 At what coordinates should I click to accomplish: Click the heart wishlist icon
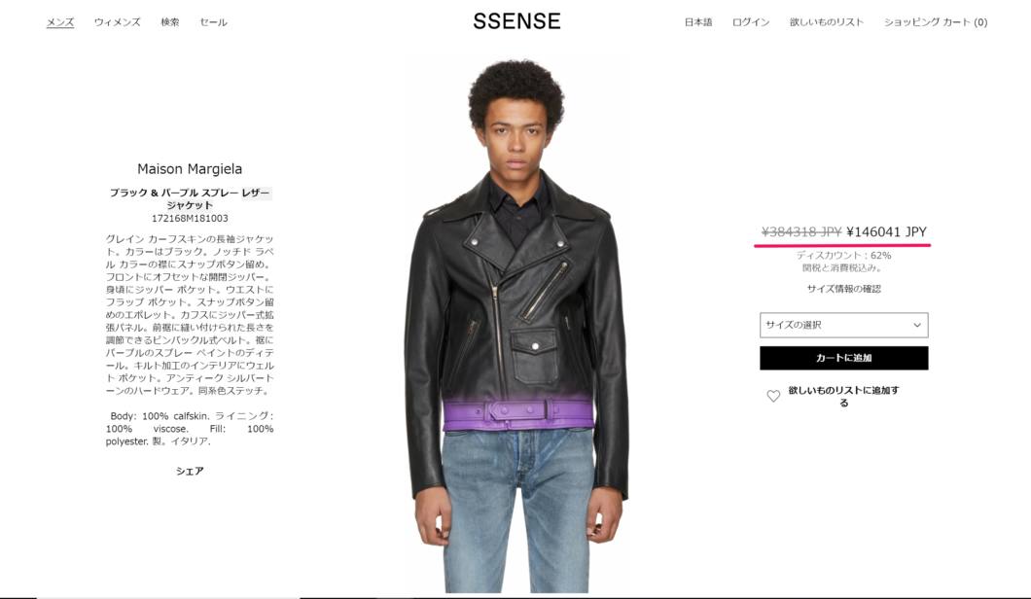tap(773, 396)
